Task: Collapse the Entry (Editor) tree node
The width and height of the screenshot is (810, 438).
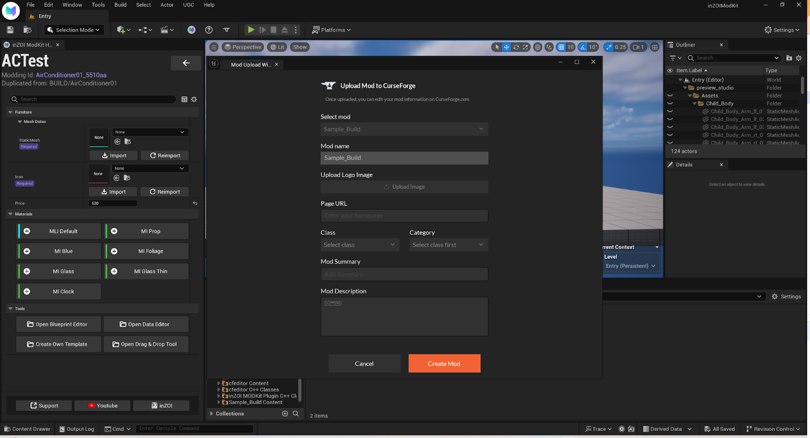Action: click(x=680, y=80)
